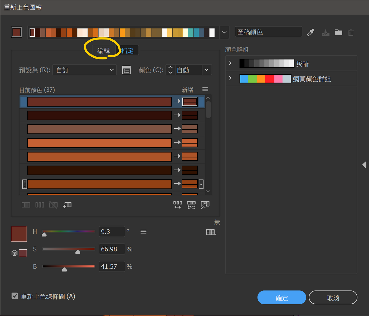Viewport: 369px width, 316px height.
Task: Click the color list scroll down arrow
Action: pos(208,192)
